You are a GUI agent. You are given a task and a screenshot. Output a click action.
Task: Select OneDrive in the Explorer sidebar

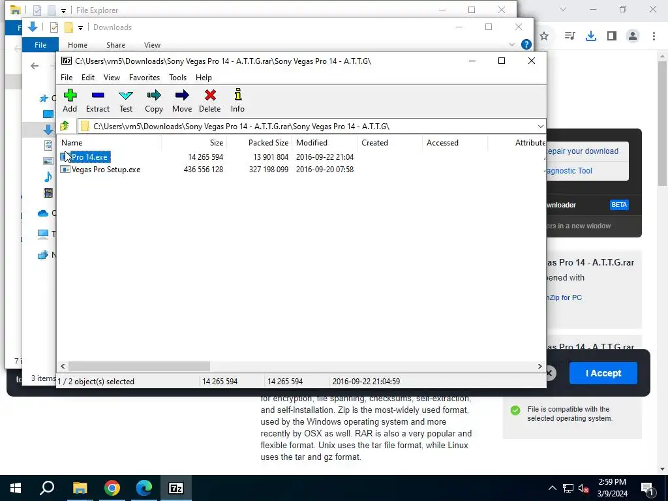43,213
